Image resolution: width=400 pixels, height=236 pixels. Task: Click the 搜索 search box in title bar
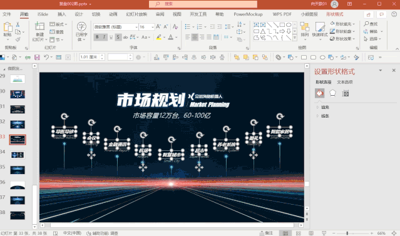[x=203, y=4]
